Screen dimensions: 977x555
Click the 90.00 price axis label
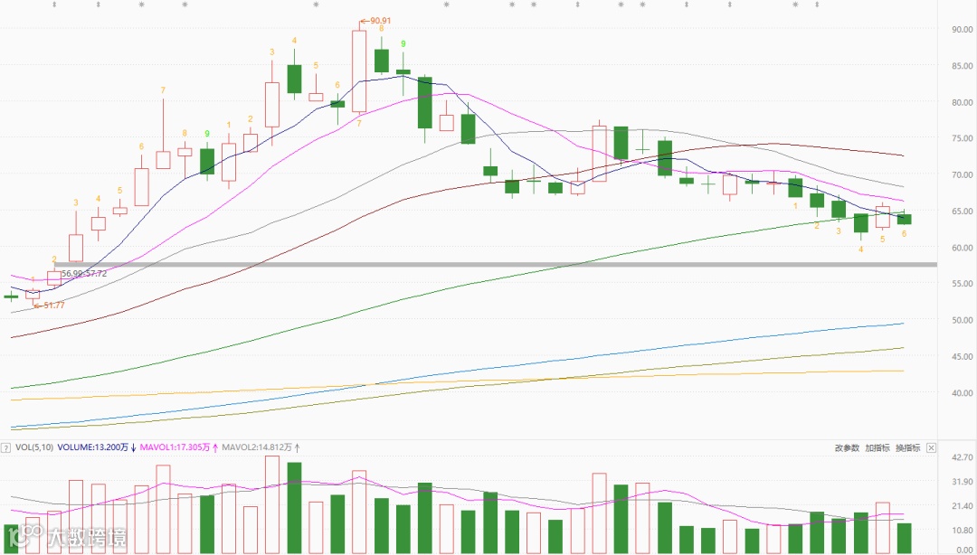click(x=962, y=29)
